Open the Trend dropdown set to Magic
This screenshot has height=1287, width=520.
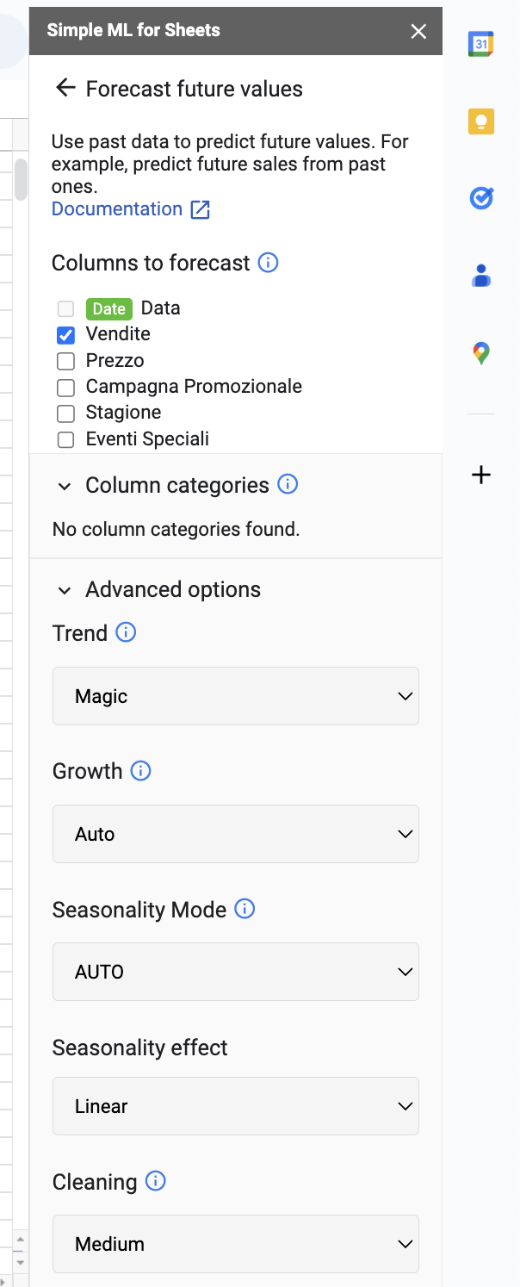pyautogui.click(x=236, y=696)
